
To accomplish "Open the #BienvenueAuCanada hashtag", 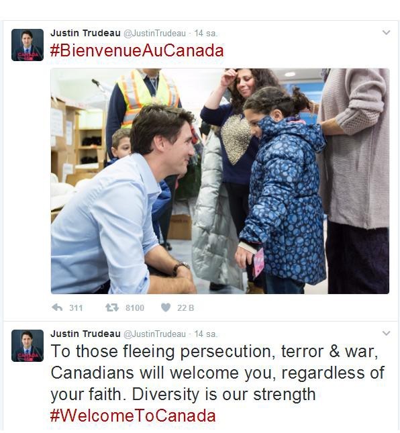I will (137, 50).
